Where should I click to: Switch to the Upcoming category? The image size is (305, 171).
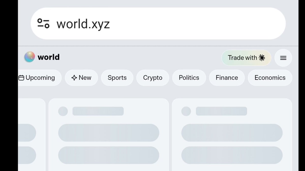pos(40,78)
